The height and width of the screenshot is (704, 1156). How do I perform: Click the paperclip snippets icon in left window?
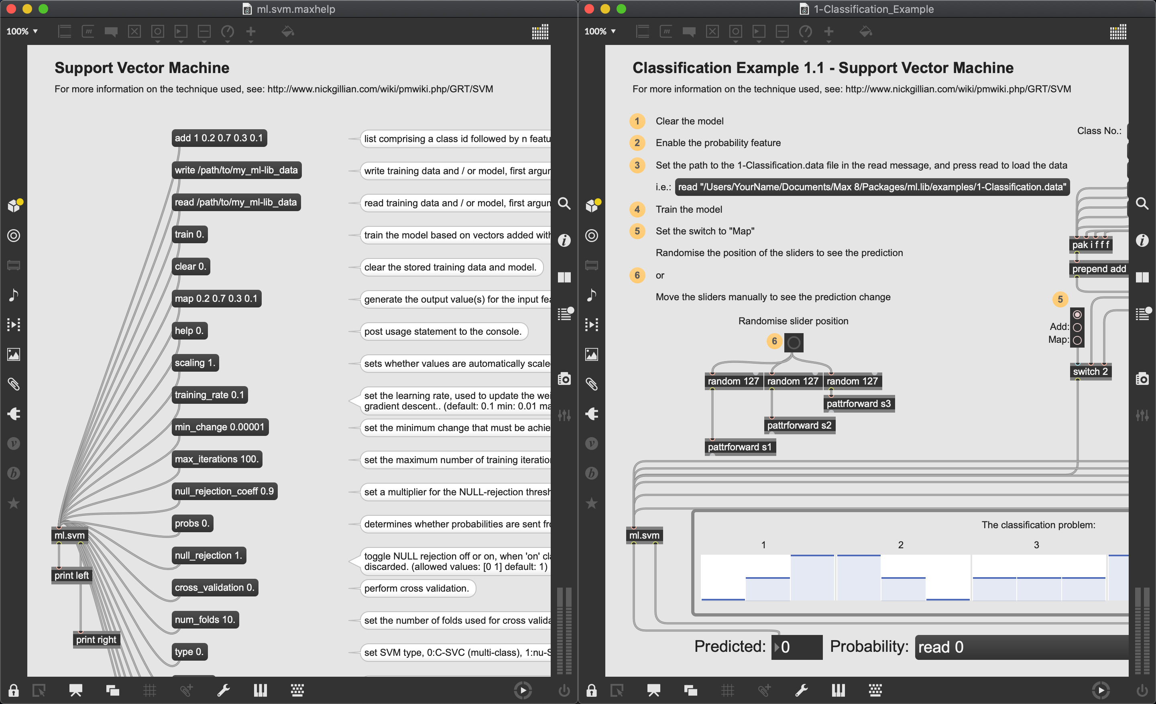[14, 384]
